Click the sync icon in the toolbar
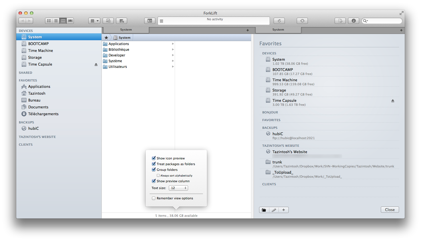421x241 pixels. (x=302, y=21)
